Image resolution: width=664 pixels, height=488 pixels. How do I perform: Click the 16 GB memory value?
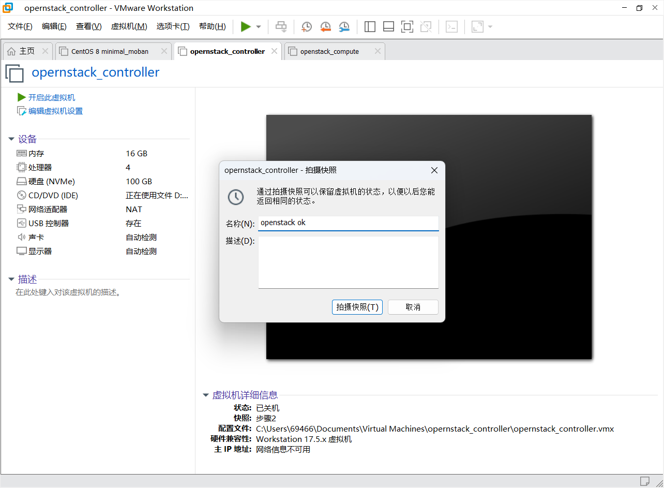[137, 153]
